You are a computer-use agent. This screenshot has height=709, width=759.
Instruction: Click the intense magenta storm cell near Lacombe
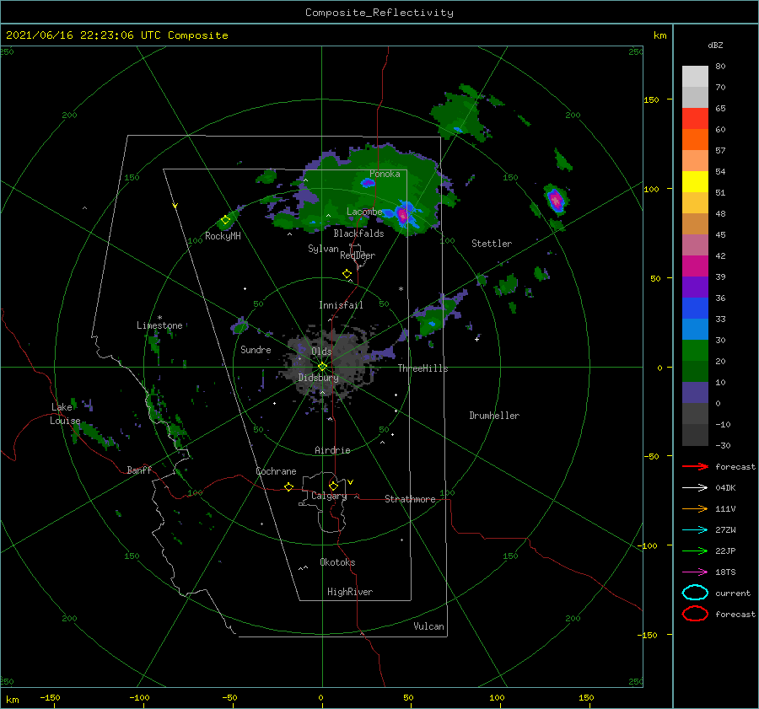(x=403, y=214)
